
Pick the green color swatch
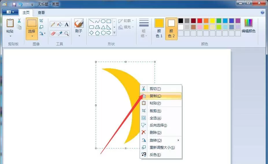(x=219, y=21)
